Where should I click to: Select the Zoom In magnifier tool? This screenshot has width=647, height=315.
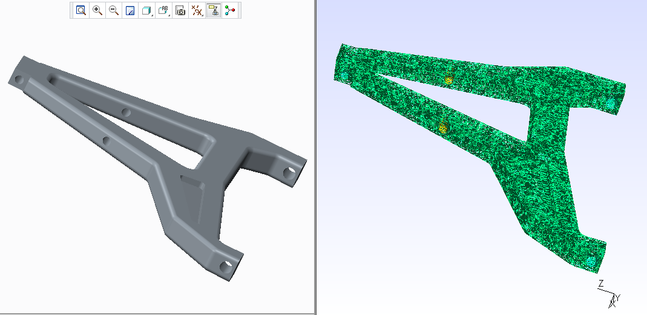click(97, 10)
